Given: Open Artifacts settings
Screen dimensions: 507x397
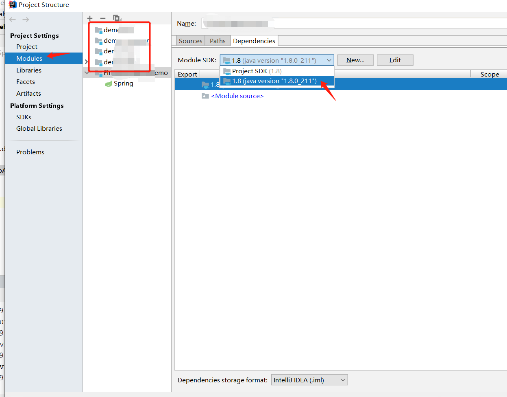Looking at the screenshot, I should 28,94.
